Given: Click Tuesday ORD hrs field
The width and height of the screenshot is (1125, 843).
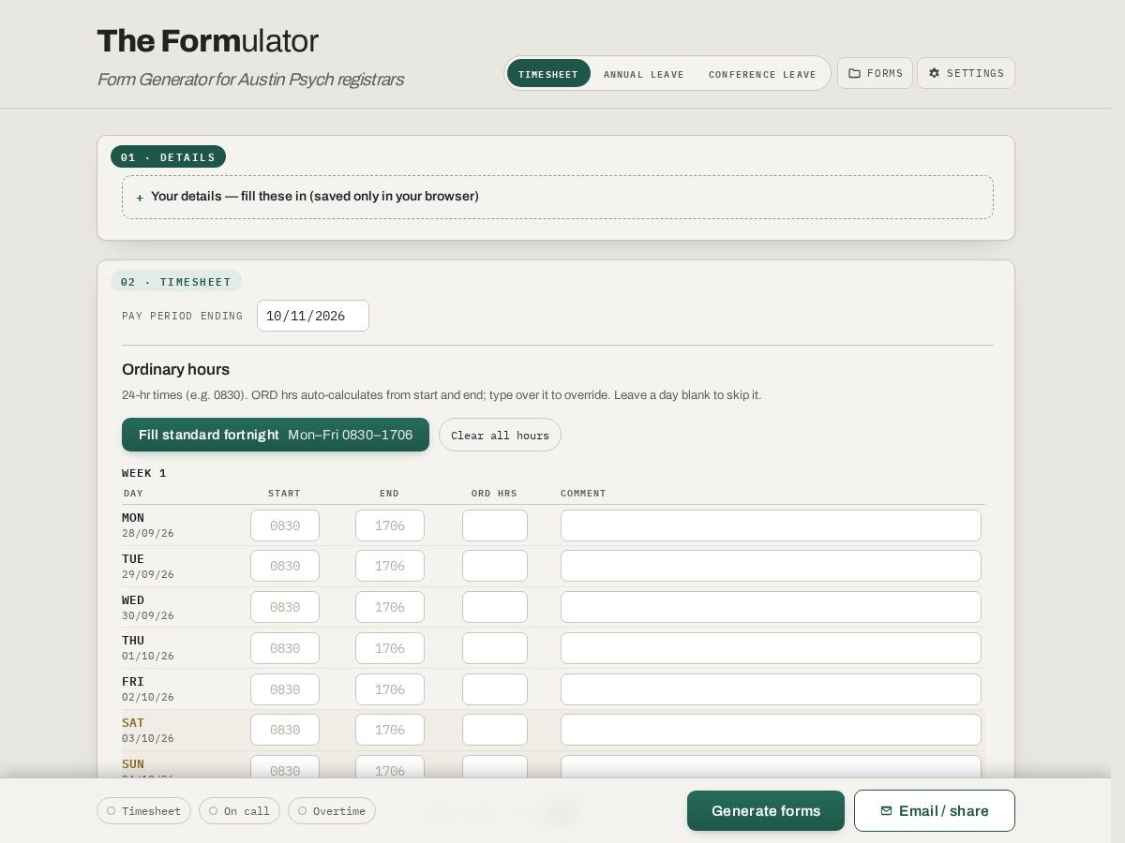Looking at the screenshot, I should pos(495,566).
